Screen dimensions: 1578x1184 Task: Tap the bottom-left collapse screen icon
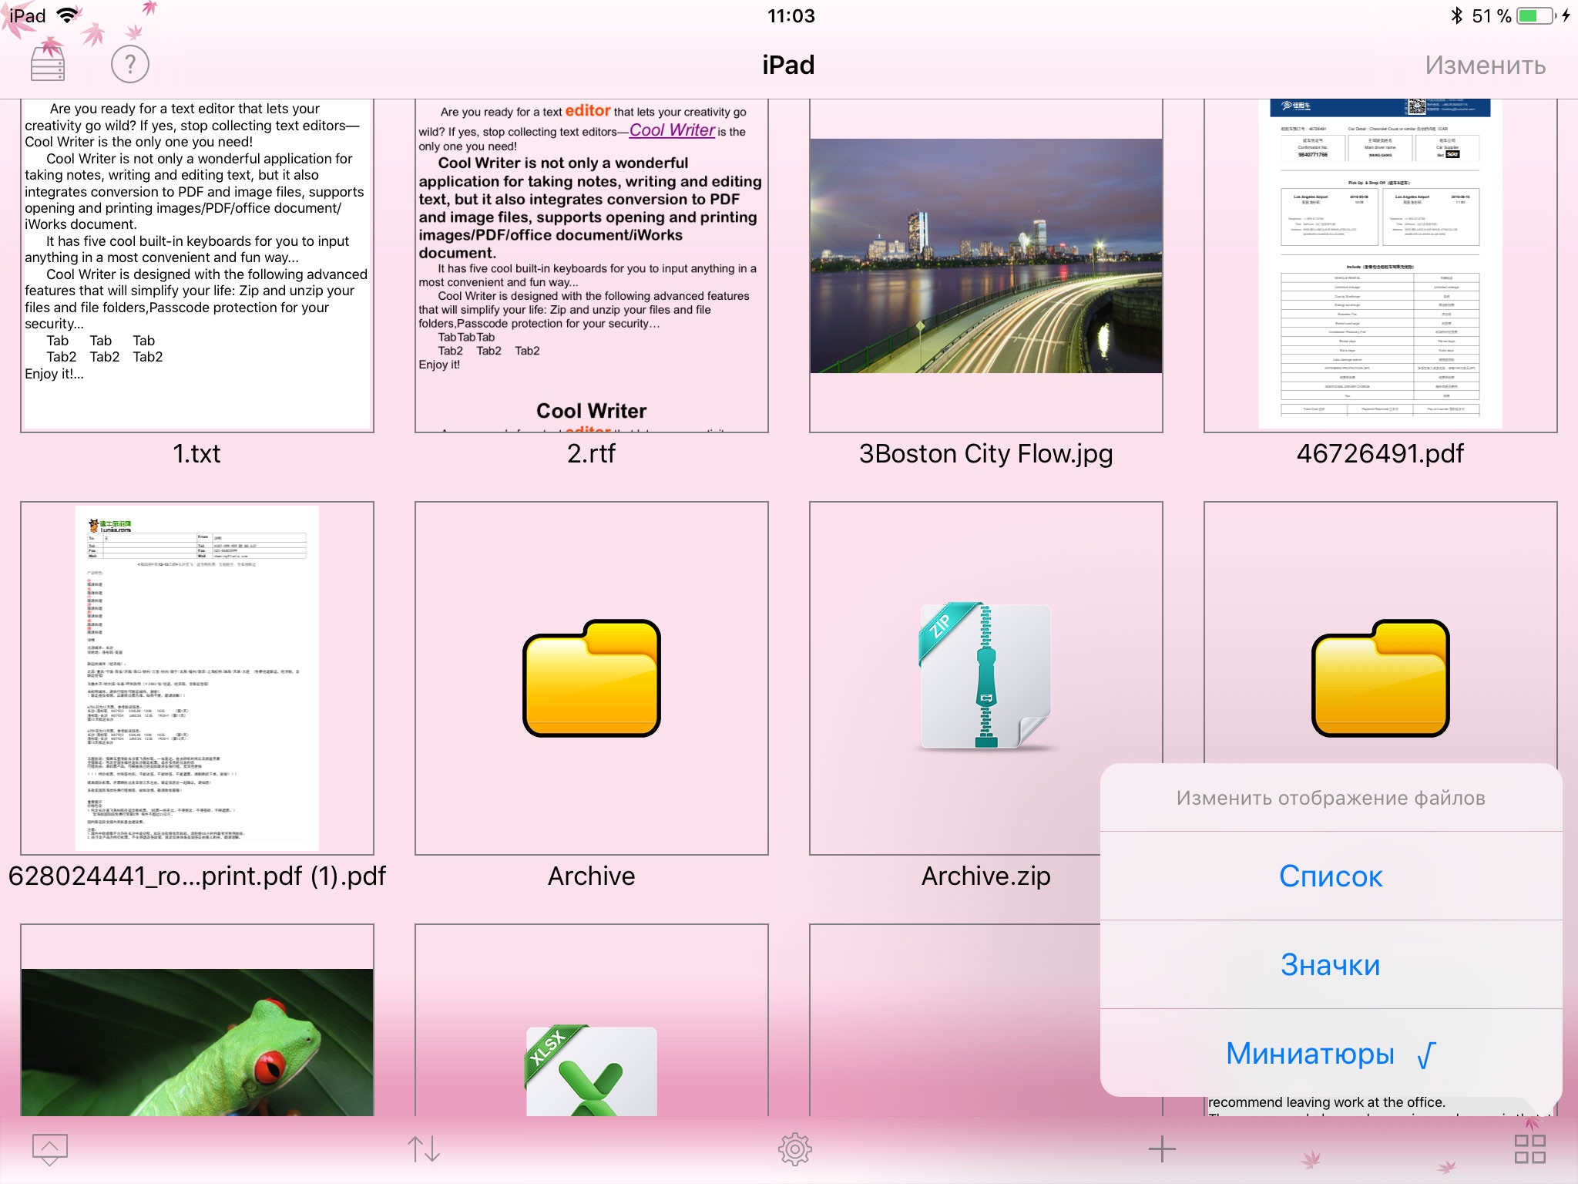[50, 1149]
